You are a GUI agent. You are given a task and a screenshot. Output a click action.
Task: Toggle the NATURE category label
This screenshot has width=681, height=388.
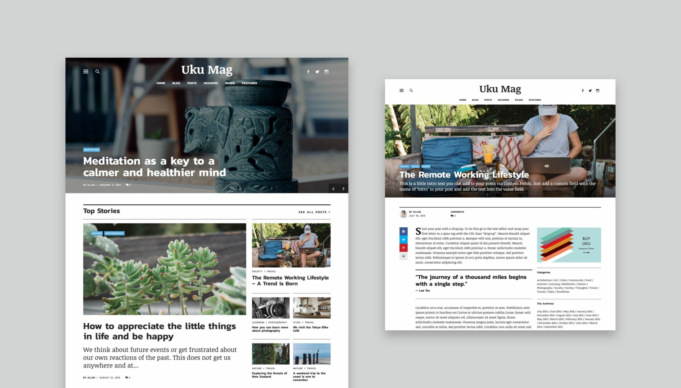[96, 233]
